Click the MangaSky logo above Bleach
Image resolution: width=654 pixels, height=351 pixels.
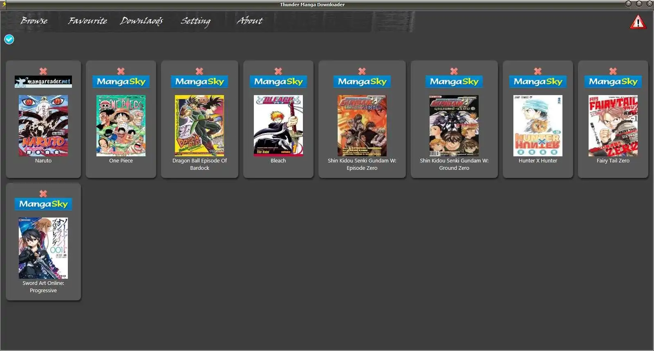coord(278,82)
